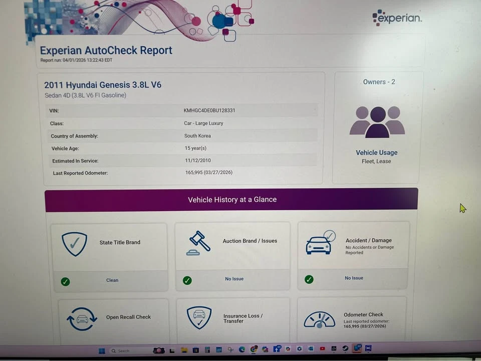Open Microsoft Edge from the taskbar

[x=242, y=349]
